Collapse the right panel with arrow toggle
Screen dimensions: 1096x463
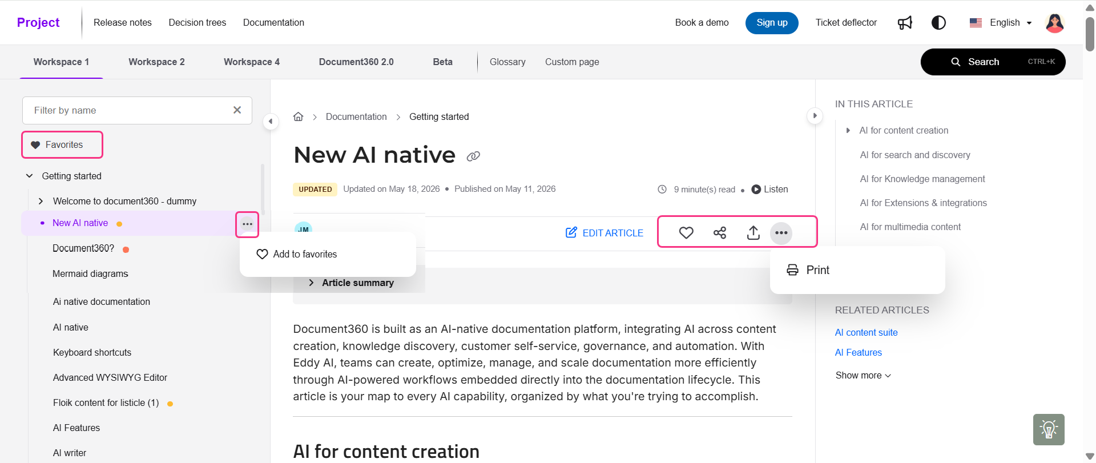pyautogui.click(x=815, y=116)
